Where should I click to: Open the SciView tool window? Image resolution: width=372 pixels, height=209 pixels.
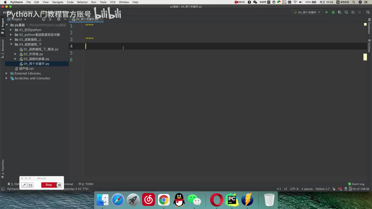pos(369,46)
